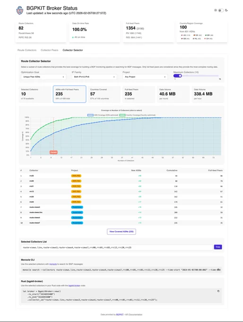Click the RouteViews badge for route-views3
The width and height of the screenshot is (243, 322).
tap(77, 207)
